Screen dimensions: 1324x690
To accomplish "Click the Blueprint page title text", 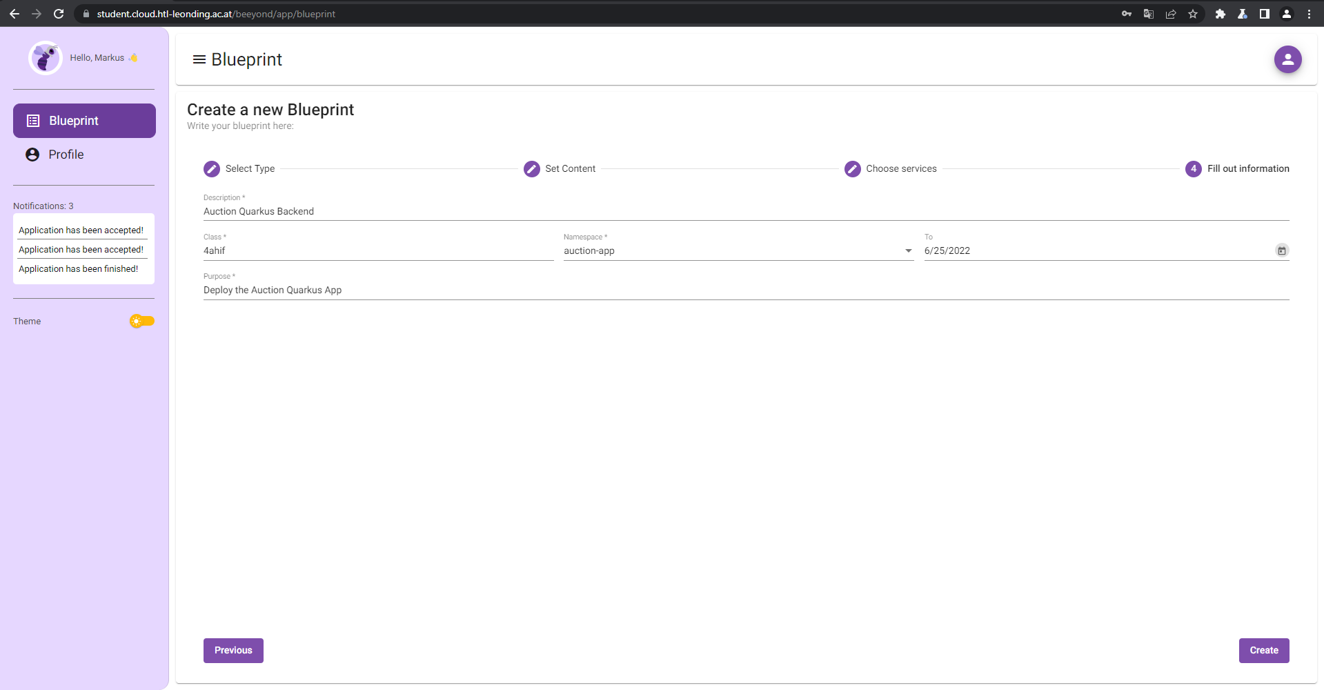I will click(x=246, y=60).
